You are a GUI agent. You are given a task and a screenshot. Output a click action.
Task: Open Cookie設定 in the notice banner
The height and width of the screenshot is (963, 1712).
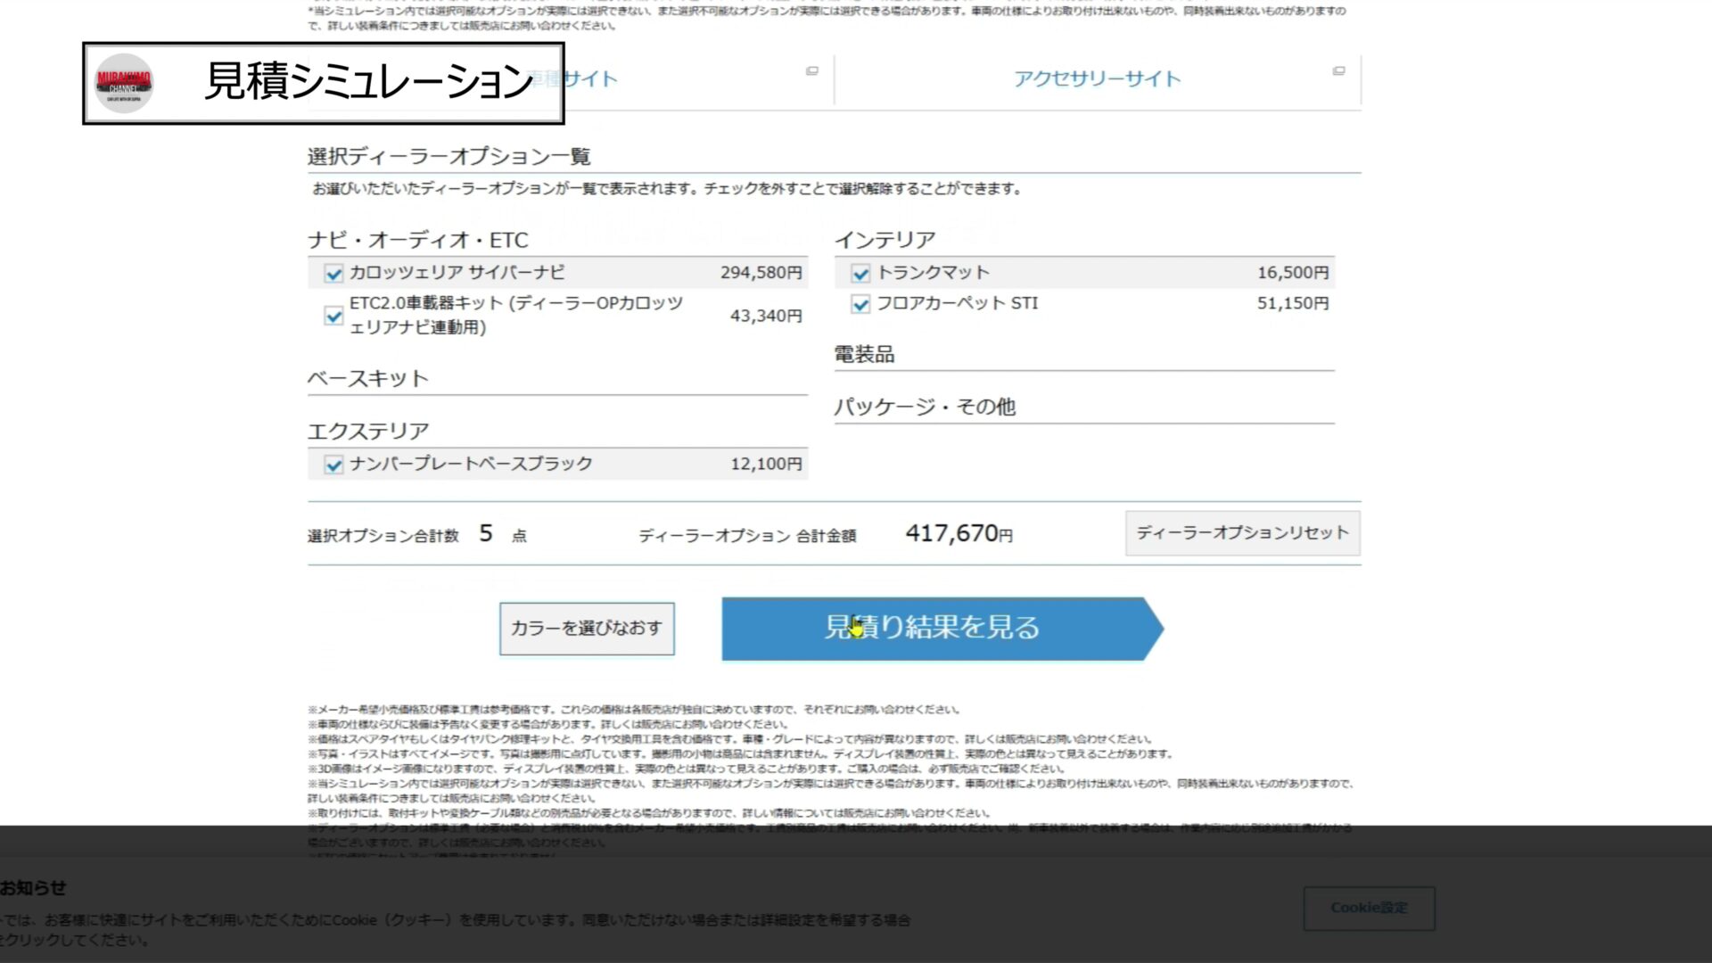click(1369, 908)
